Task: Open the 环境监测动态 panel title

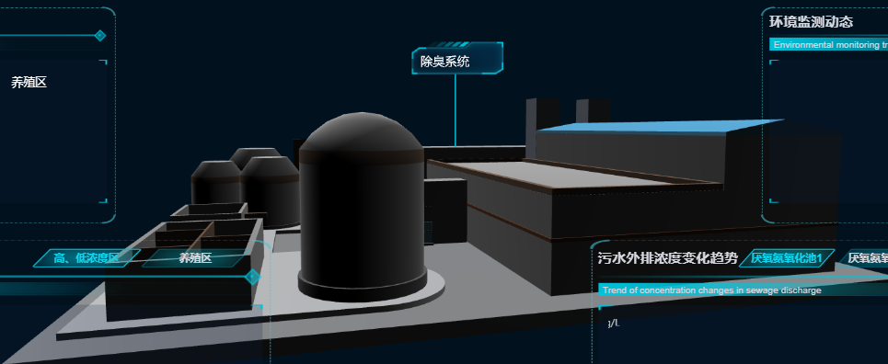Action: coord(811,22)
